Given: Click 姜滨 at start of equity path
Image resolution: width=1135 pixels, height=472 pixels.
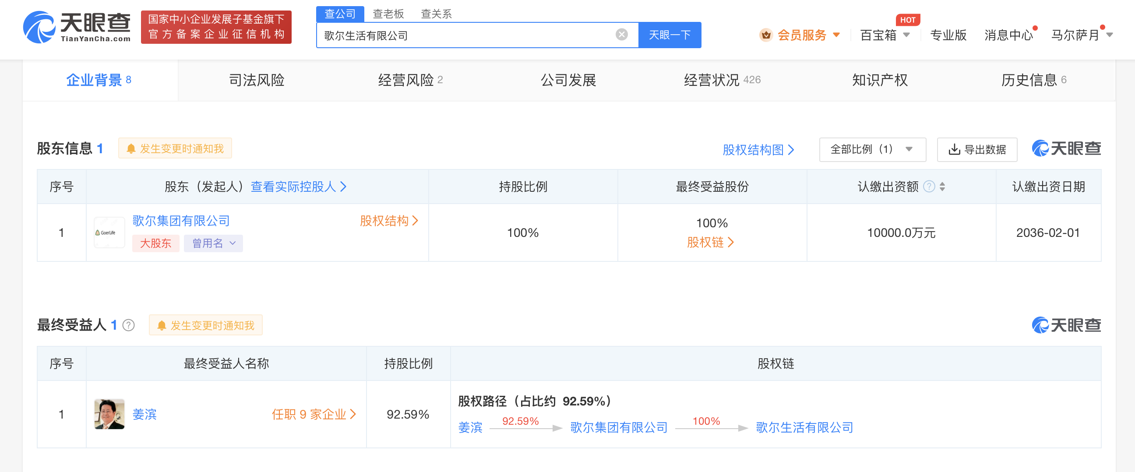Looking at the screenshot, I should click(x=470, y=427).
